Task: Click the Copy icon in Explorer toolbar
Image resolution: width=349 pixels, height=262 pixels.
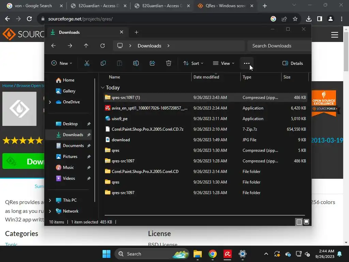Action: point(103,63)
